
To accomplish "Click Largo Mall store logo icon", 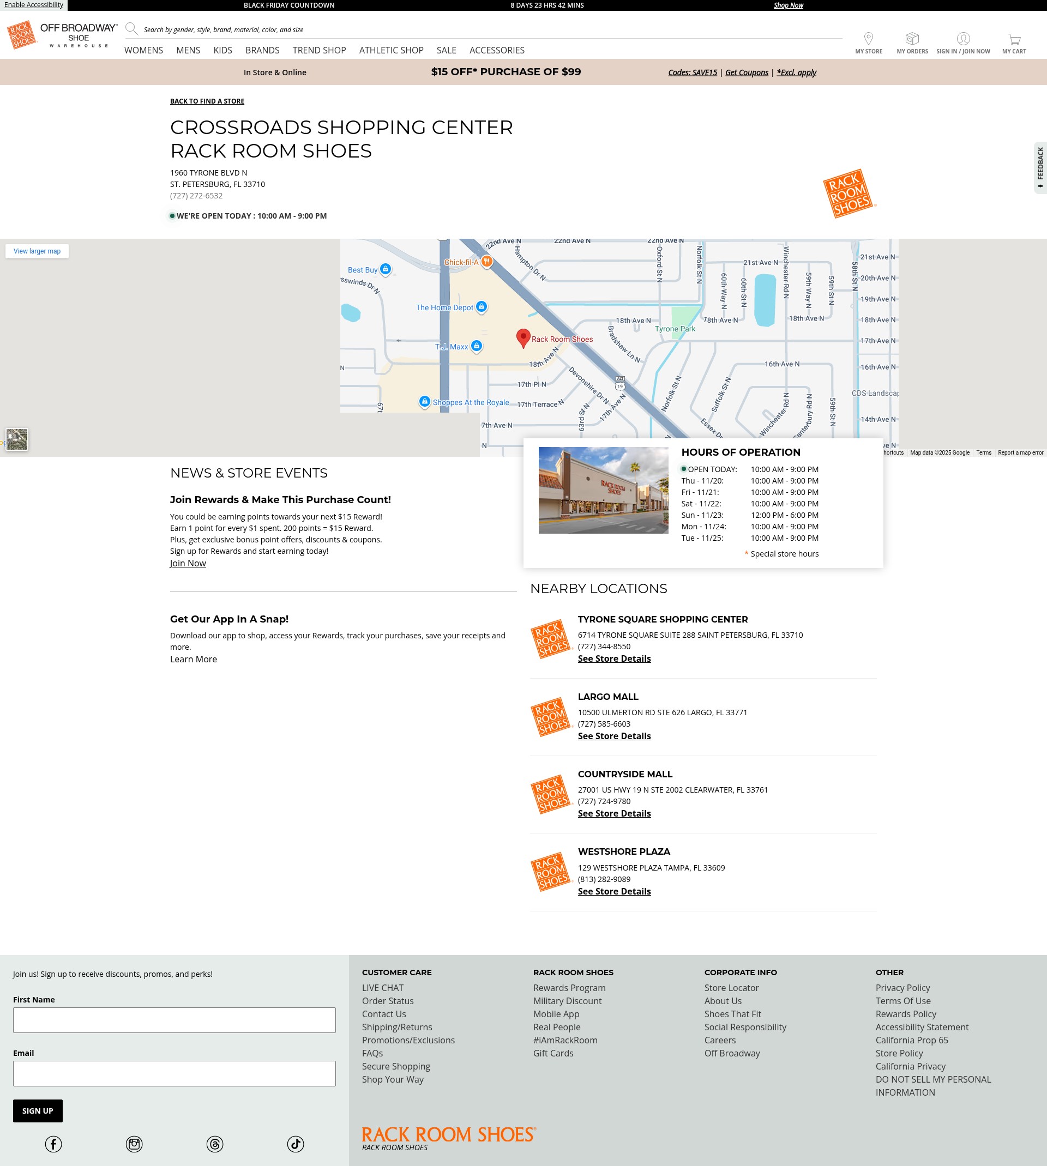I will 551,717.
